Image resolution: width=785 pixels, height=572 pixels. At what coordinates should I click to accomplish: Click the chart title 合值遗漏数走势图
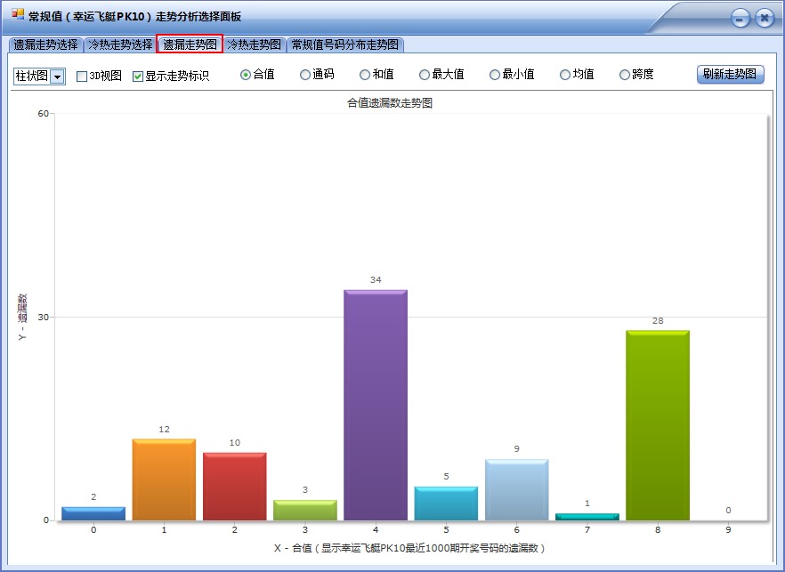pos(391,101)
